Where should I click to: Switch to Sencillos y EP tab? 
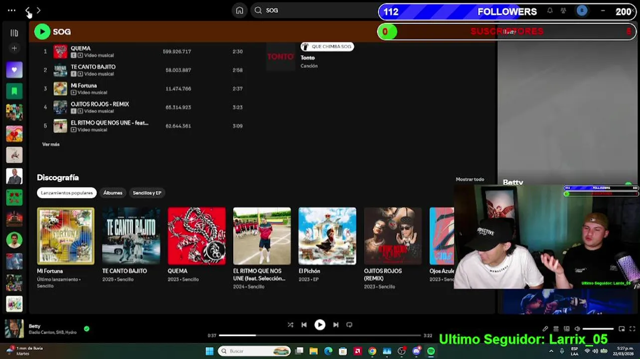click(x=147, y=193)
